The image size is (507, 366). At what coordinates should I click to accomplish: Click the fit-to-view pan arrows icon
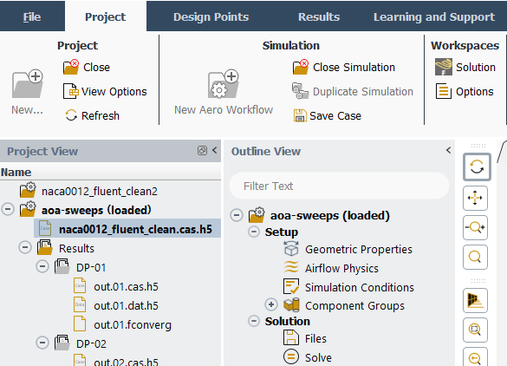(475, 198)
